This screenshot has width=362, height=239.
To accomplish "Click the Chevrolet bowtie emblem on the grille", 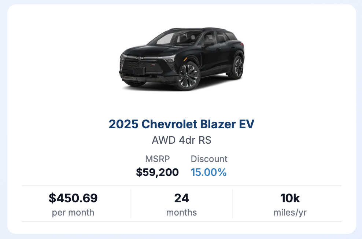I will [x=139, y=58].
